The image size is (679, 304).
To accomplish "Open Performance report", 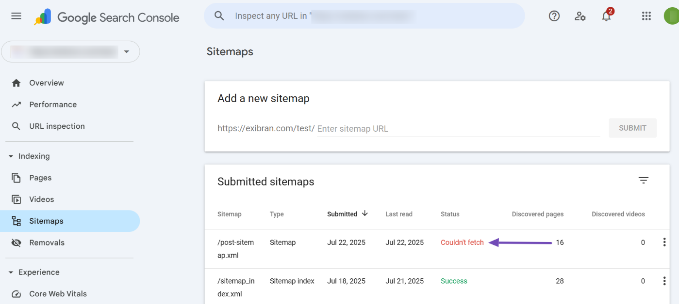I will click(x=53, y=105).
